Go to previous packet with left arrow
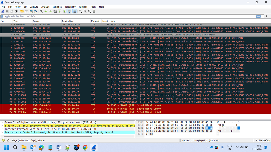 [x=46, y=11]
